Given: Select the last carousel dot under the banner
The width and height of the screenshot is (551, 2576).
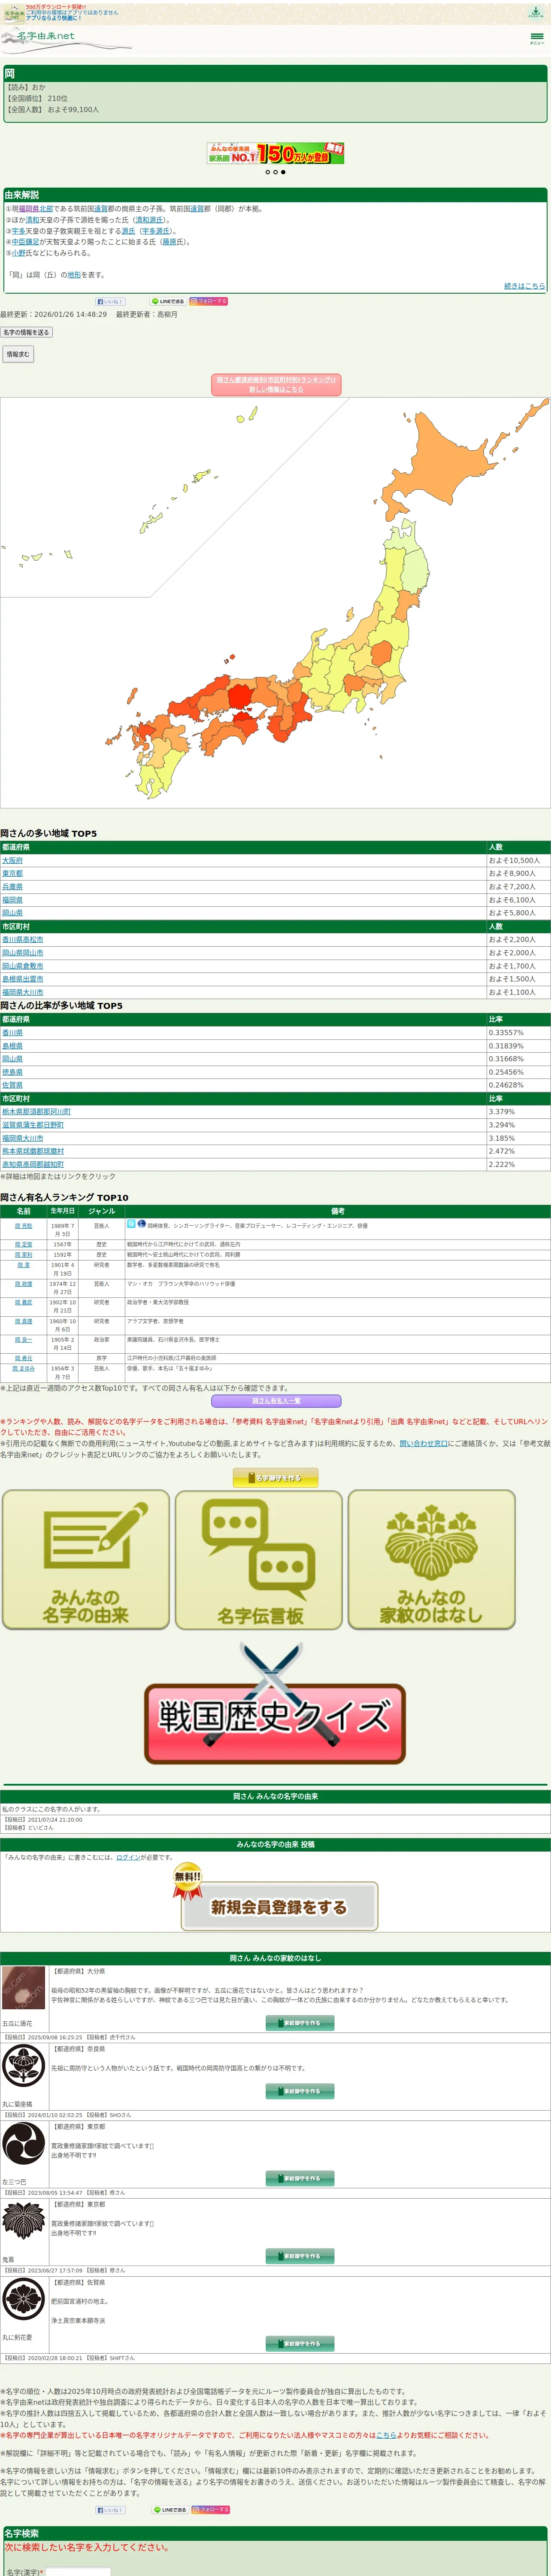Looking at the screenshot, I should pyautogui.click(x=283, y=172).
